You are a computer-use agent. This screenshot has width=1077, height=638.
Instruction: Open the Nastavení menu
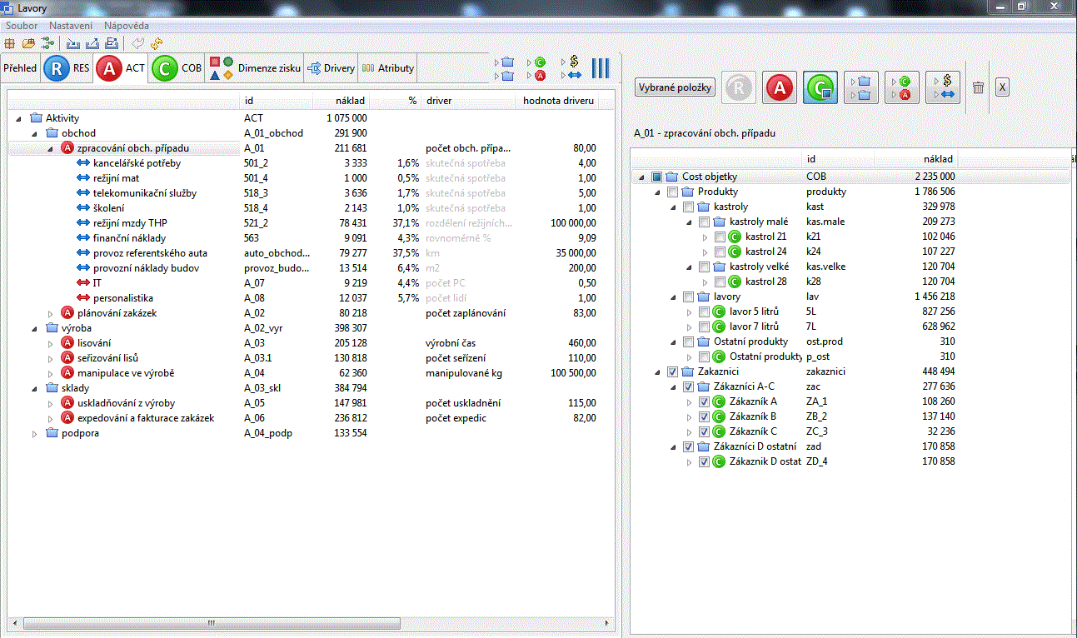(x=71, y=26)
